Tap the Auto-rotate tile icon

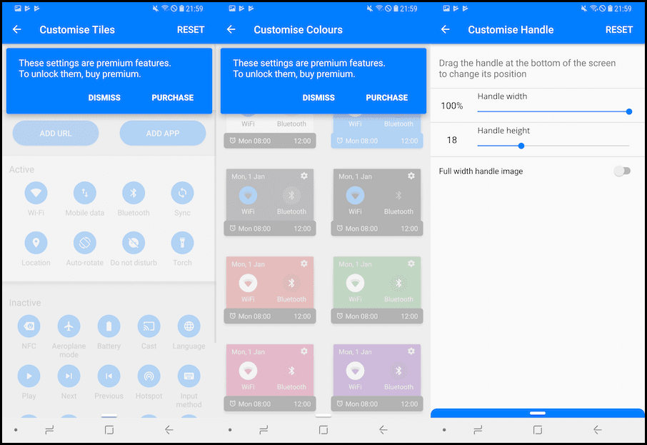pos(84,243)
